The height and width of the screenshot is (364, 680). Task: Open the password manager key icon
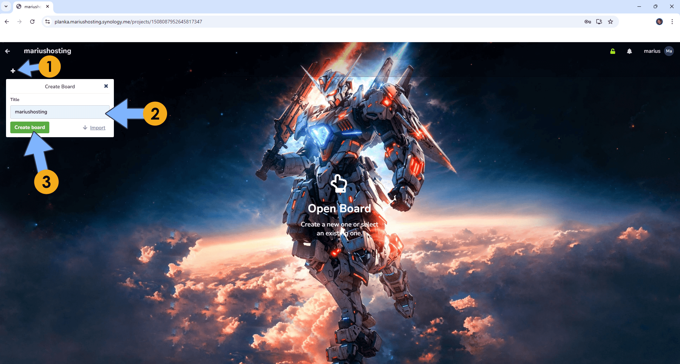(588, 22)
